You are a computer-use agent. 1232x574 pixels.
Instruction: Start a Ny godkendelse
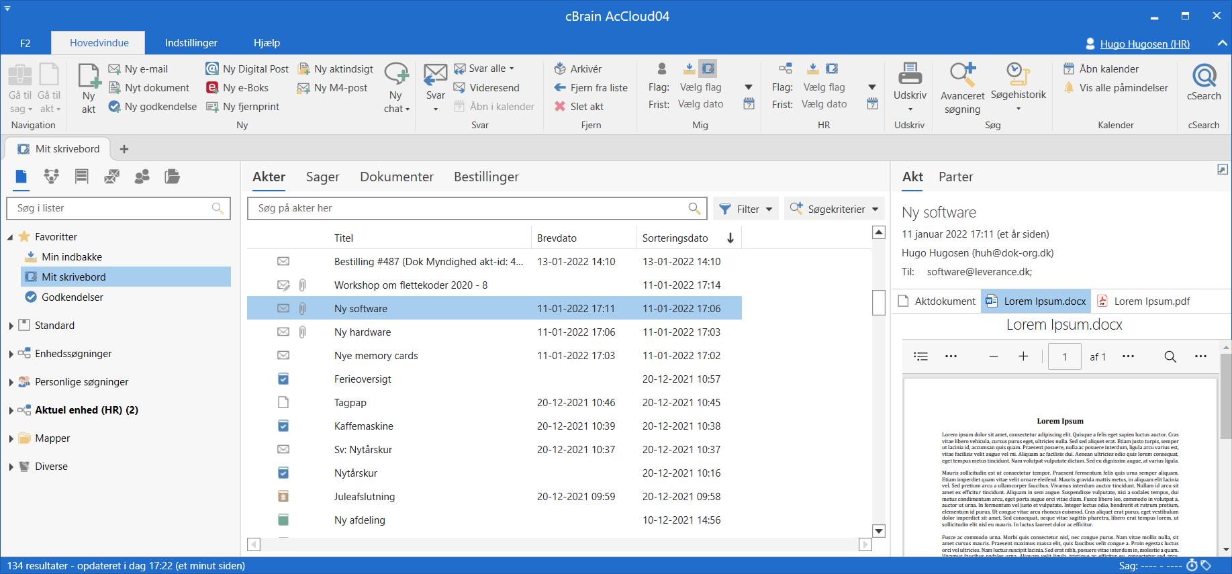[152, 106]
